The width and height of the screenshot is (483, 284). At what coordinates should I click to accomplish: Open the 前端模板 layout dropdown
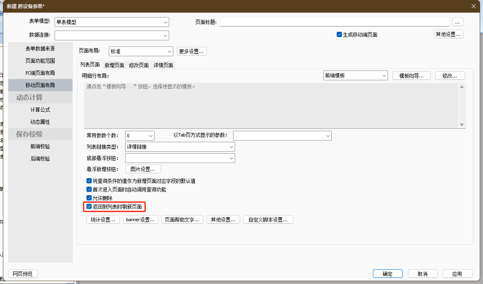tap(384, 75)
